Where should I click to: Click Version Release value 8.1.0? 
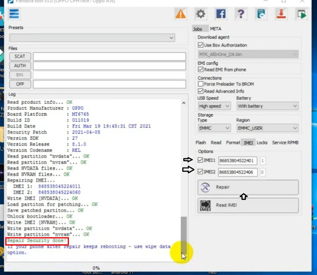tap(79, 144)
